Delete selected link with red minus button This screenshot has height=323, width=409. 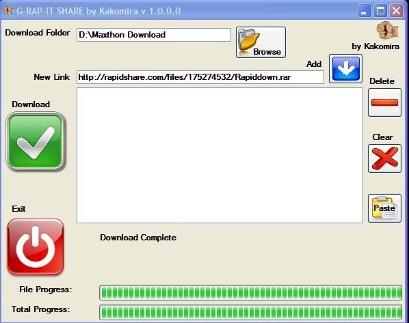point(384,102)
